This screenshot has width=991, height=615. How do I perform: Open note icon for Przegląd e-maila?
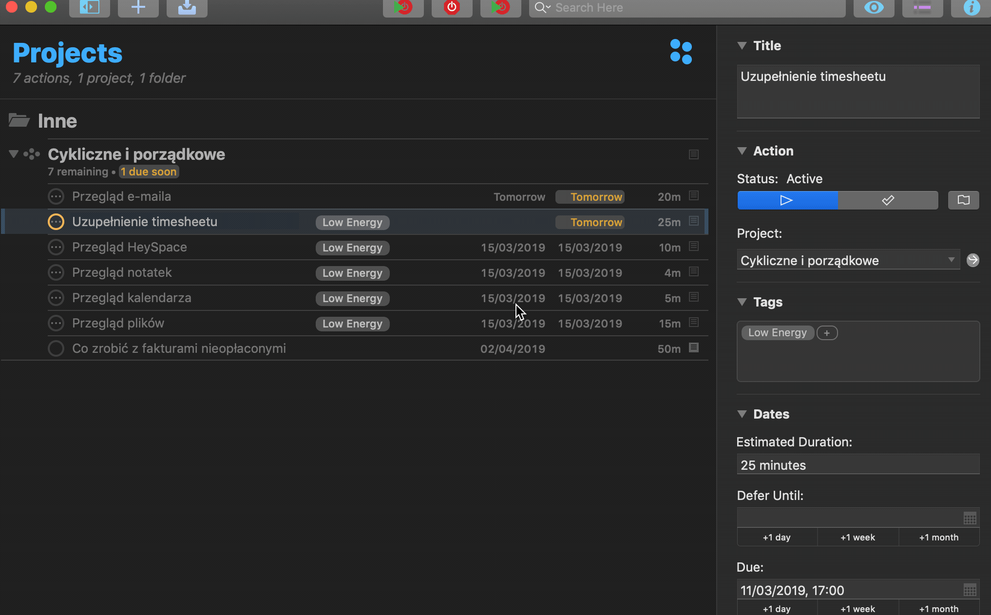pos(694,195)
